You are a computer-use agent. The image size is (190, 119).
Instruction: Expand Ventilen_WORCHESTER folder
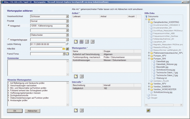point(149,89)
